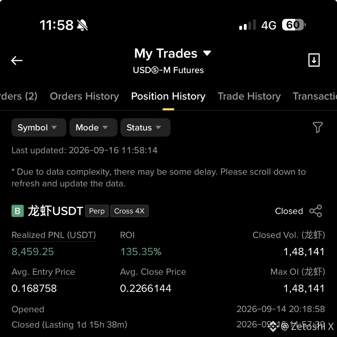Open the Symbol filter dropdown
This screenshot has height=337, width=337.
click(x=39, y=127)
